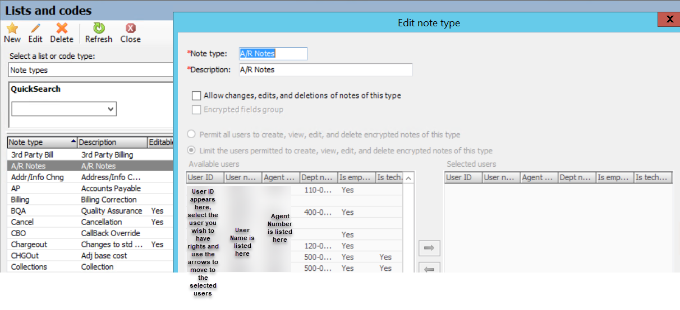The width and height of the screenshot is (680, 310).
Task: Click Agent ... header in Selected users
Action: (539, 177)
